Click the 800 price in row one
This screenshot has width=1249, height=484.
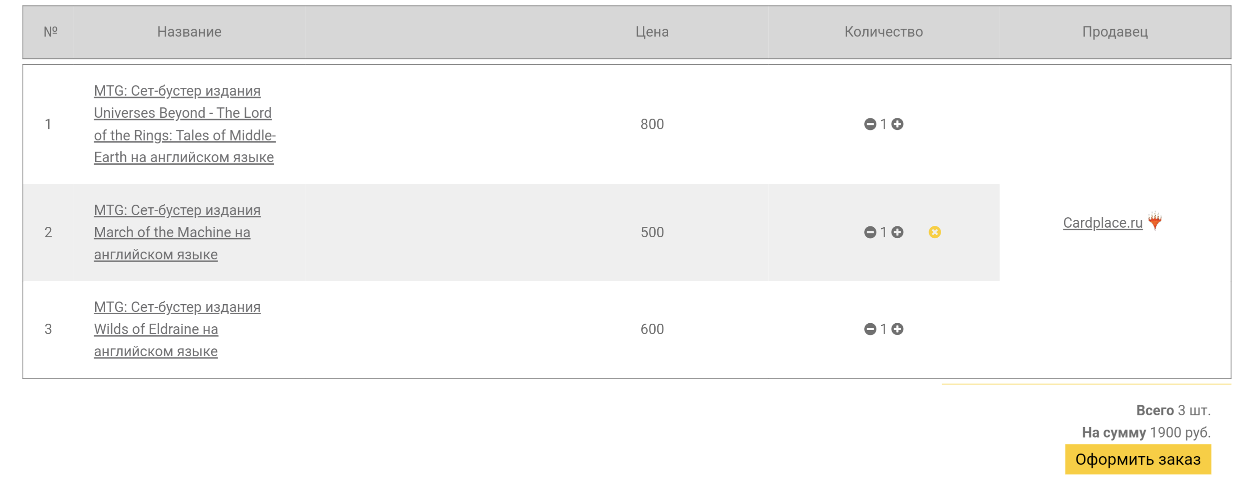point(652,125)
